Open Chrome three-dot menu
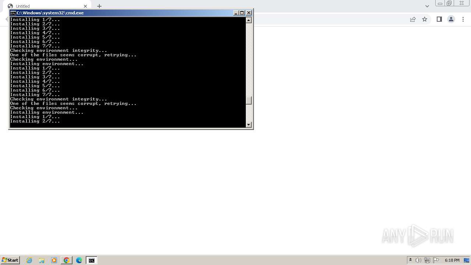 463,20
